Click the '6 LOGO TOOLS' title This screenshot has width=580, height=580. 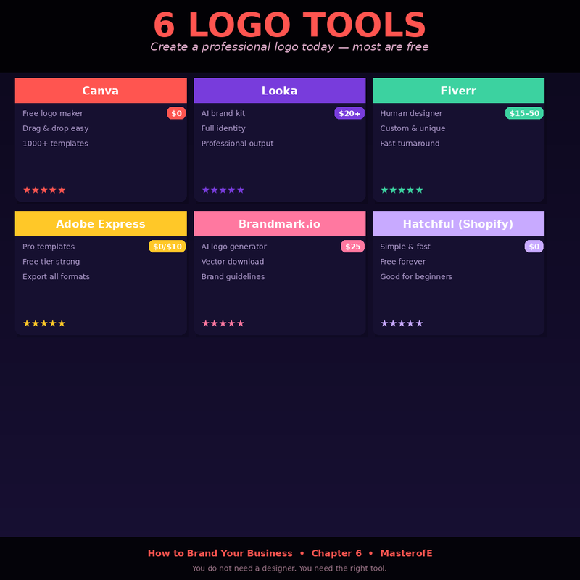289,25
